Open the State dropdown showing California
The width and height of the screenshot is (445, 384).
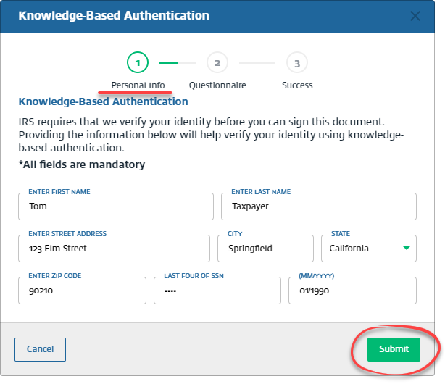coord(369,249)
